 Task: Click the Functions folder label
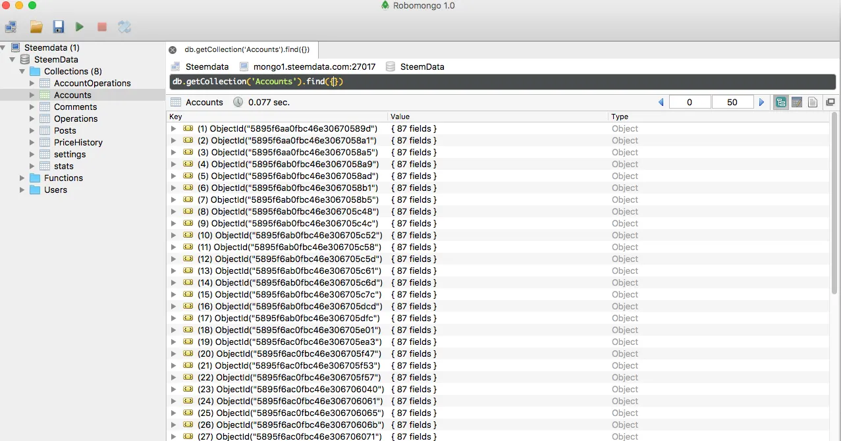63,178
